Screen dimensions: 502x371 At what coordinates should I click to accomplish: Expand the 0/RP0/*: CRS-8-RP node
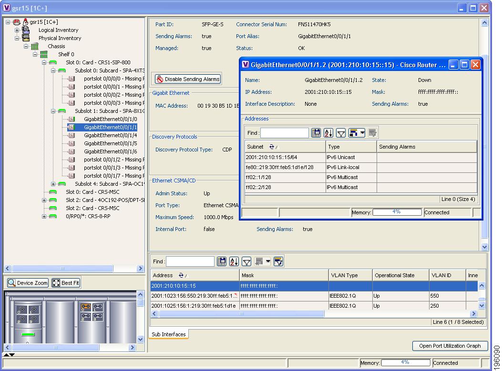coord(44,216)
